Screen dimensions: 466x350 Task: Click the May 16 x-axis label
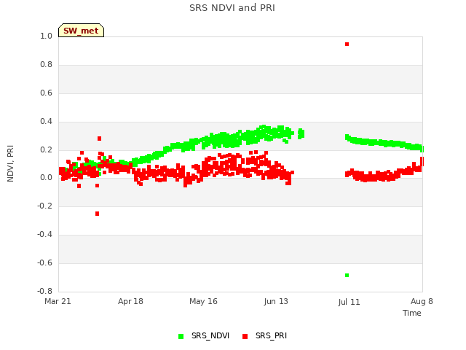point(203,301)
